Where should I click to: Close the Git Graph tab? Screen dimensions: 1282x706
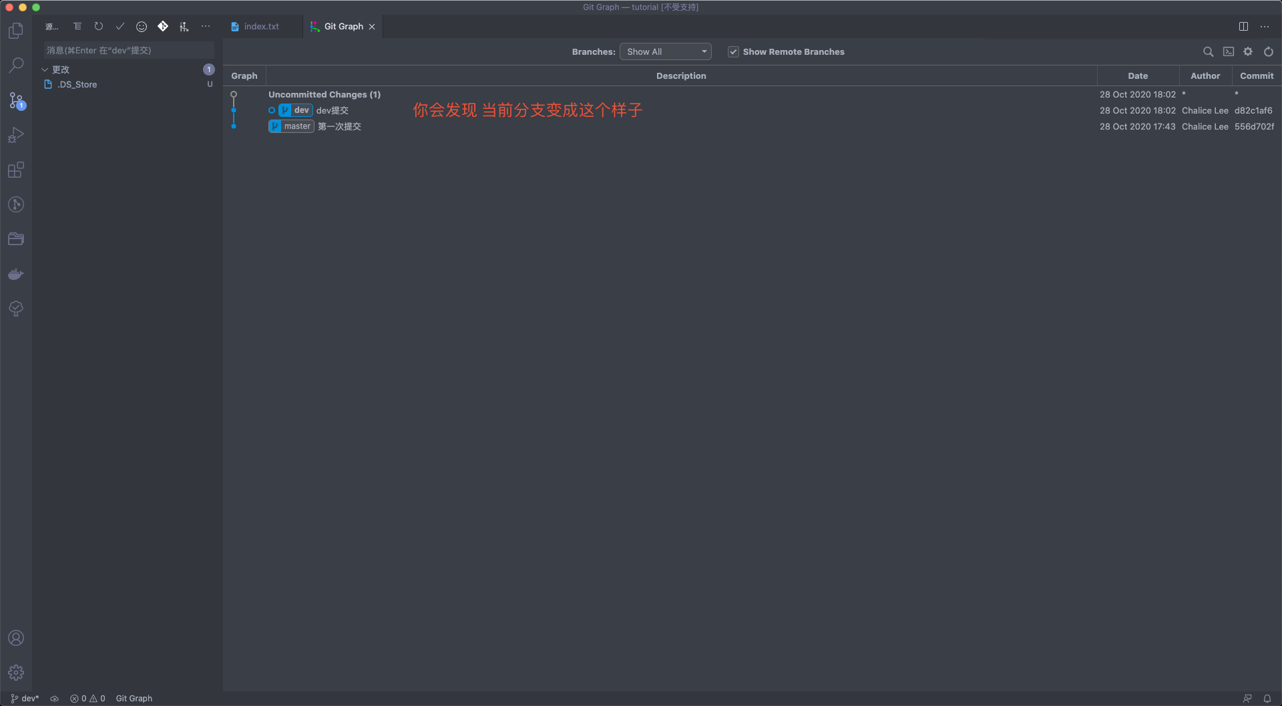(372, 27)
